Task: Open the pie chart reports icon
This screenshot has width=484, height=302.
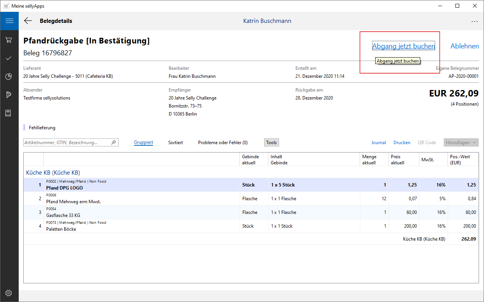Action: [x=9, y=77]
